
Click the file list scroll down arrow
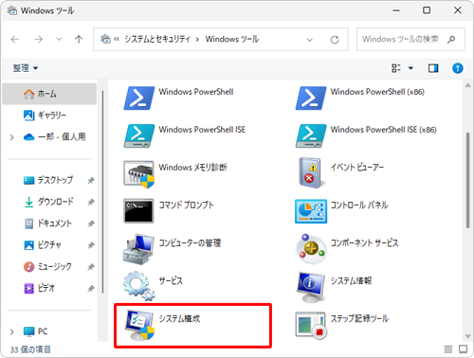[467, 336]
